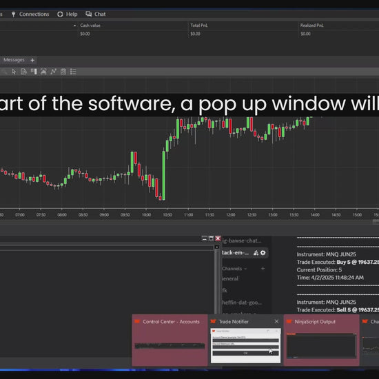Select the pointer cursor tool in chart toolbar
Image resolution: width=379 pixels, height=379 pixels.
point(14,72)
